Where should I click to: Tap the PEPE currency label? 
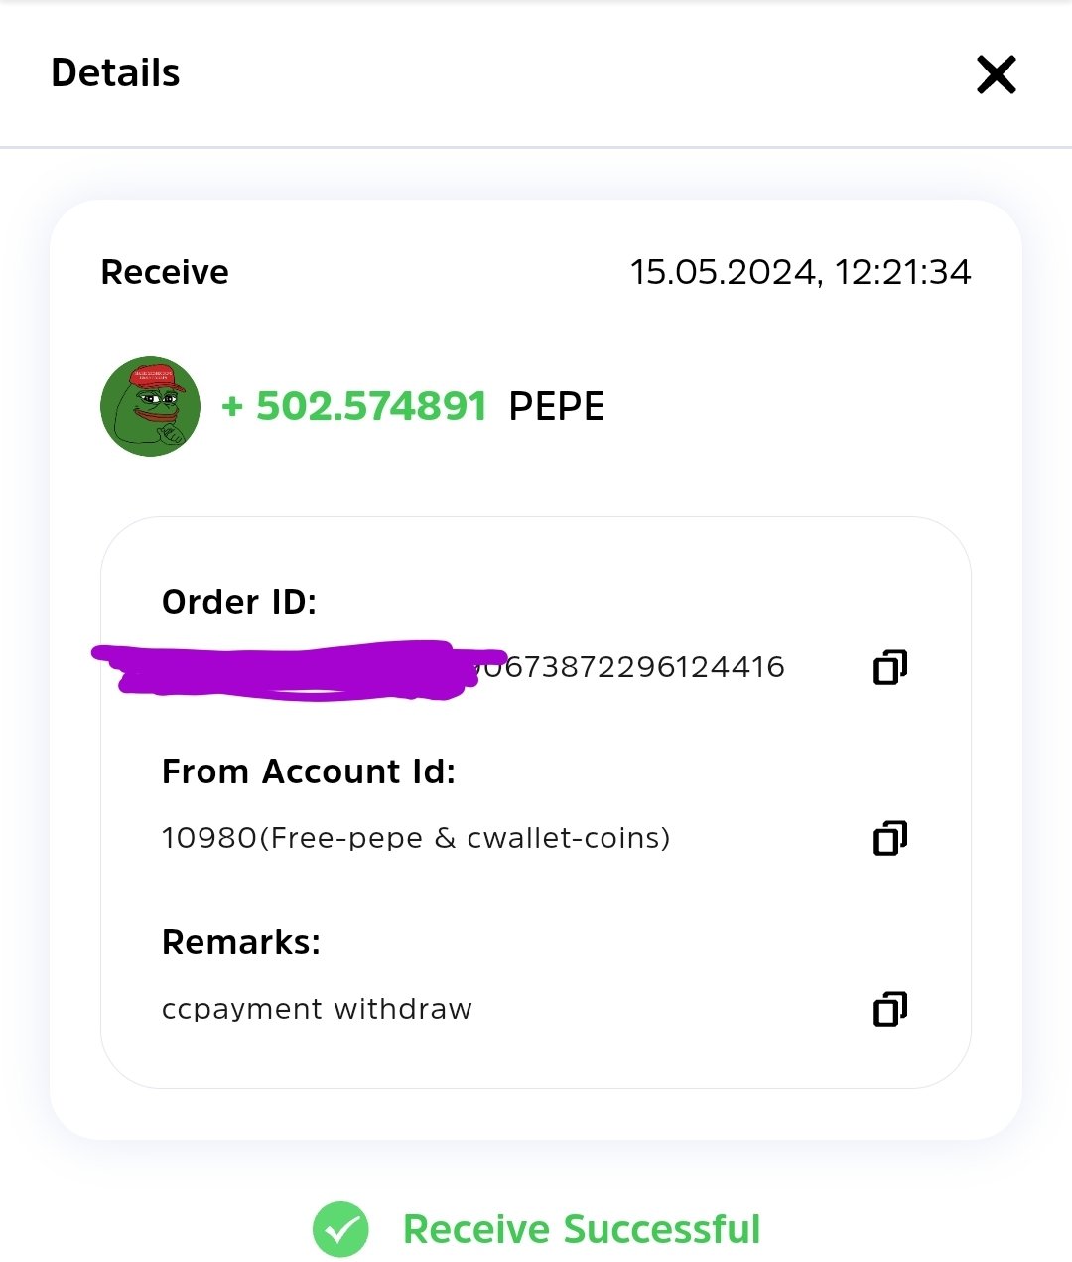556,406
